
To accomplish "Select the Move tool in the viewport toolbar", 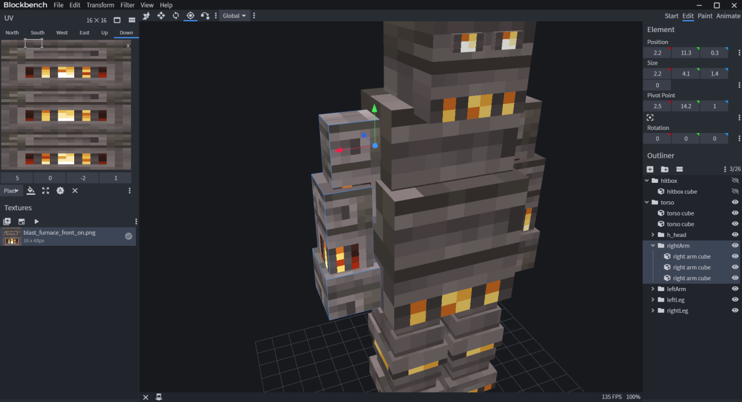I will point(161,15).
